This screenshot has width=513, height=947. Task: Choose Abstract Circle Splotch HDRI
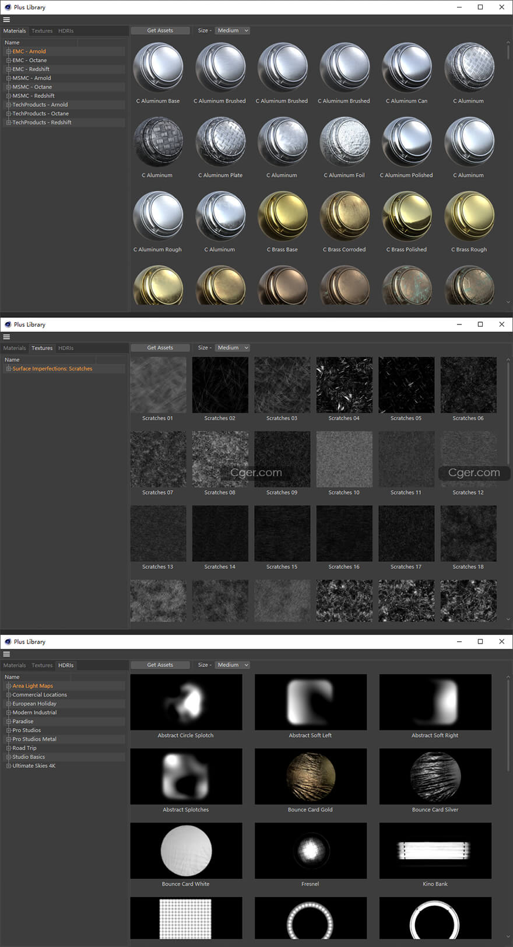pyautogui.click(x=186, y=702)
